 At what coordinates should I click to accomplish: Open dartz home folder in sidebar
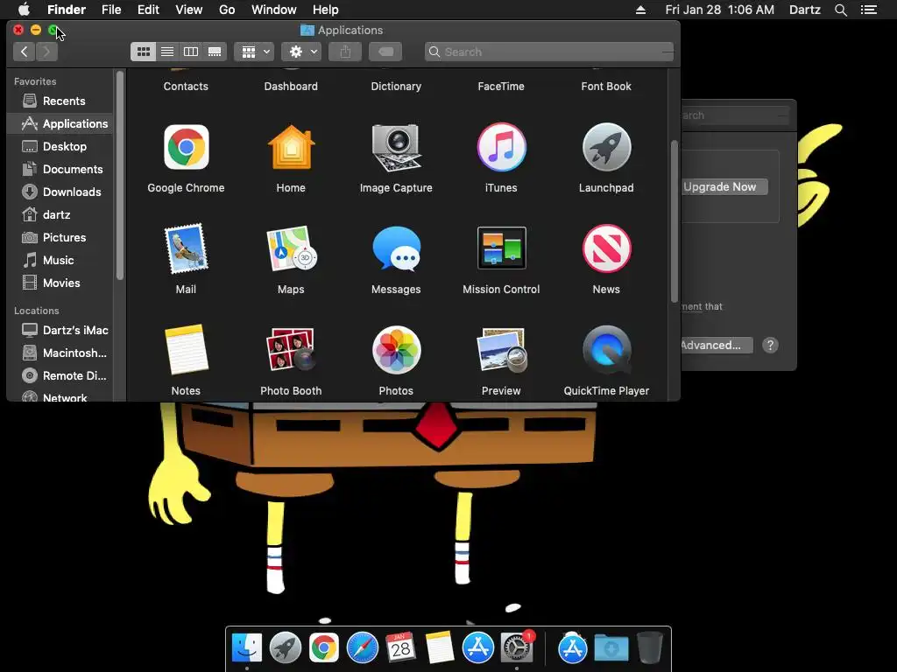click(60, 215)
